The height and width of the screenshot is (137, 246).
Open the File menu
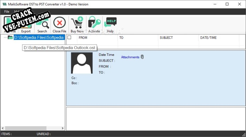coord(7,11)
